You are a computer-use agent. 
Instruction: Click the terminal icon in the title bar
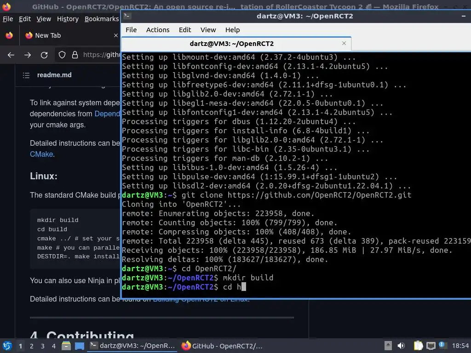pyautogui.click(x=127, y=16)
